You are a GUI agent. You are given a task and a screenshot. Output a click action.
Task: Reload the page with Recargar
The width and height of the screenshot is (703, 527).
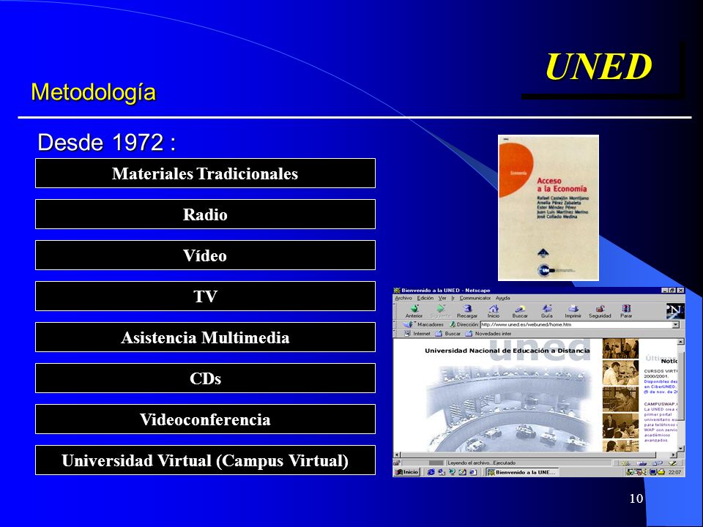coord(467,311)
